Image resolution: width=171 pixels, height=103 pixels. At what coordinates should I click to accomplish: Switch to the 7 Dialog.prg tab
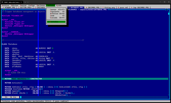point(109,7)
